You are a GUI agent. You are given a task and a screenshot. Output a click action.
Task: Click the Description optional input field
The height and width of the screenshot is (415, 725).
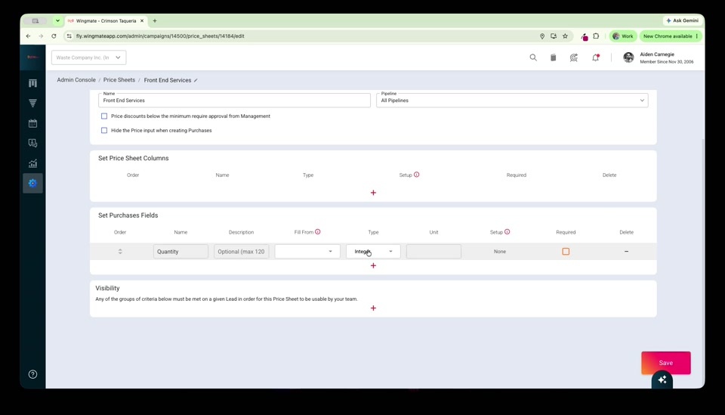pos(241,251)
